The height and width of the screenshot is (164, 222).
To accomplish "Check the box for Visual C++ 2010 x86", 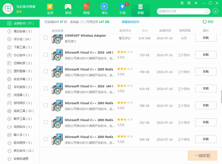I will coord(45,55).
